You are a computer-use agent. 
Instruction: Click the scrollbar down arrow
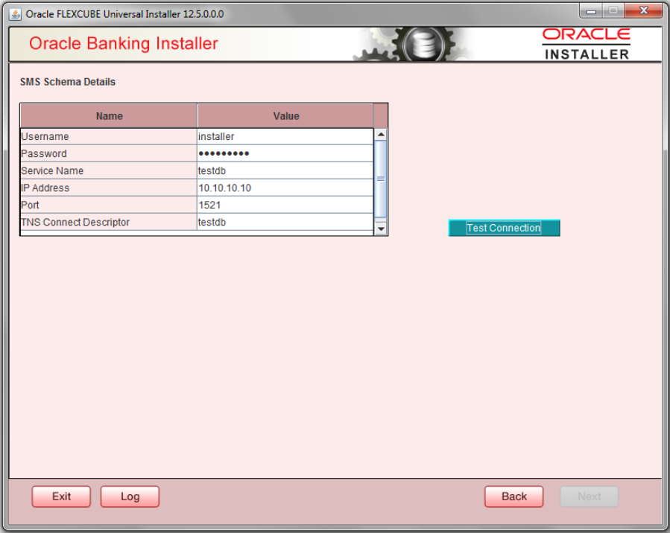380,228
